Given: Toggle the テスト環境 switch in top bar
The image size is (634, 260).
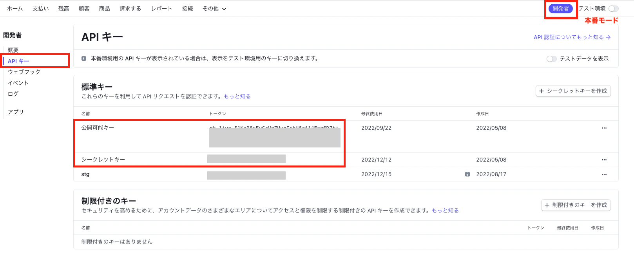Looking at the screenshot, I should [613, 9].
